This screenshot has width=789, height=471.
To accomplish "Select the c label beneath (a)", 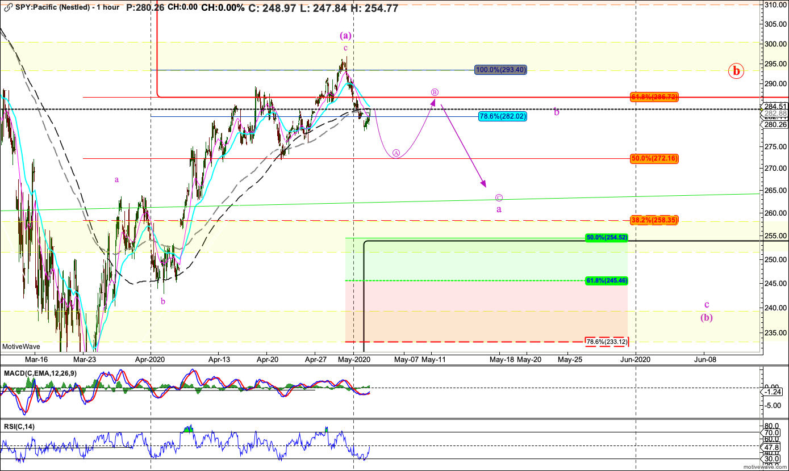I will [345, 48].
